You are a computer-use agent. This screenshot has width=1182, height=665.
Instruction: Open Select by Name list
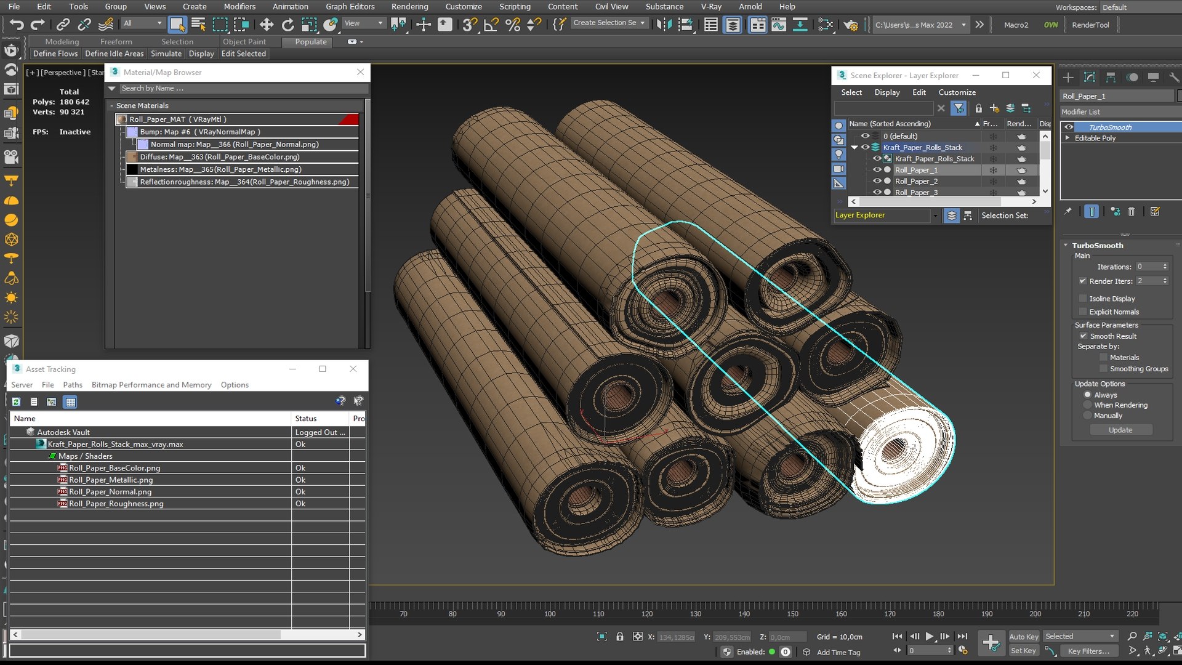tap(198, 25)
